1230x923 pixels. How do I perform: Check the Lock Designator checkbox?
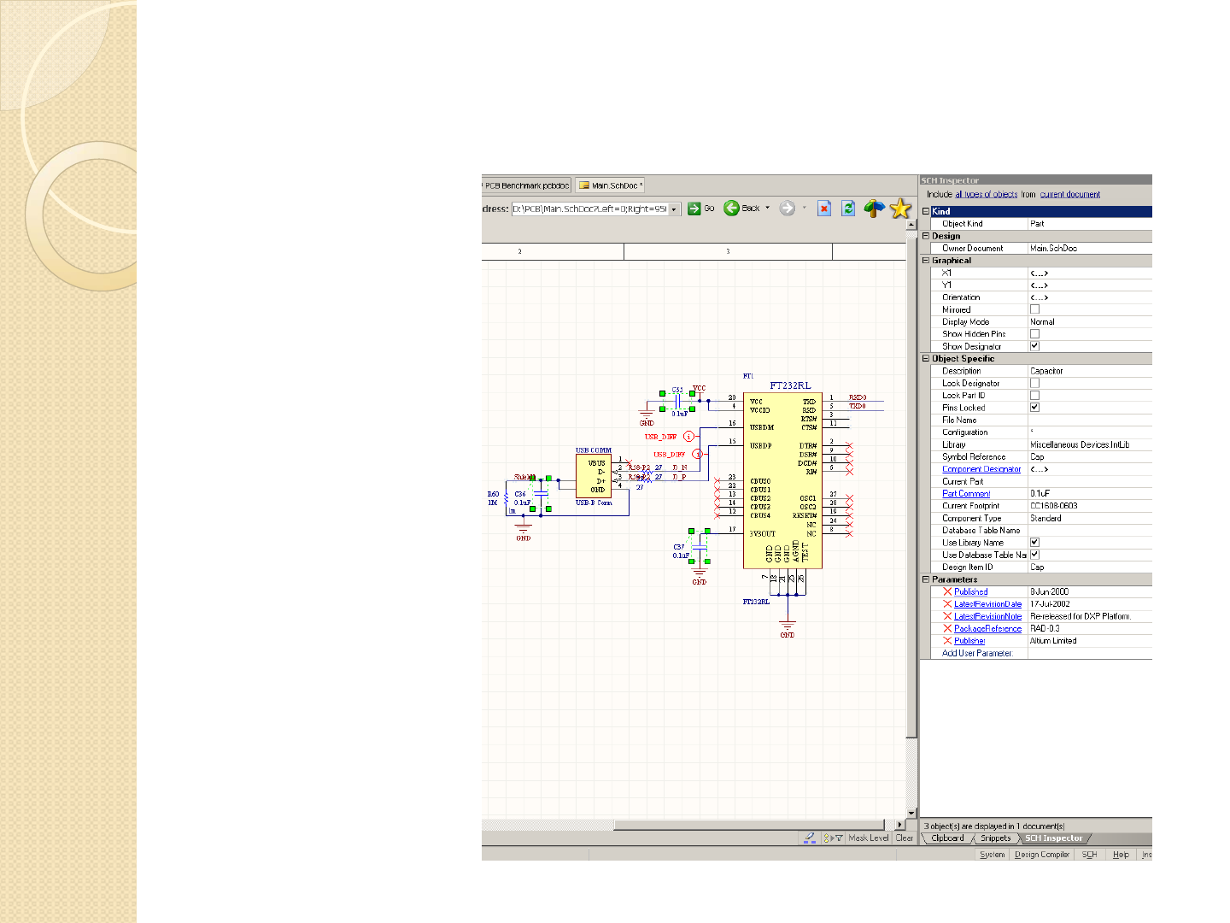point(1034,383)
